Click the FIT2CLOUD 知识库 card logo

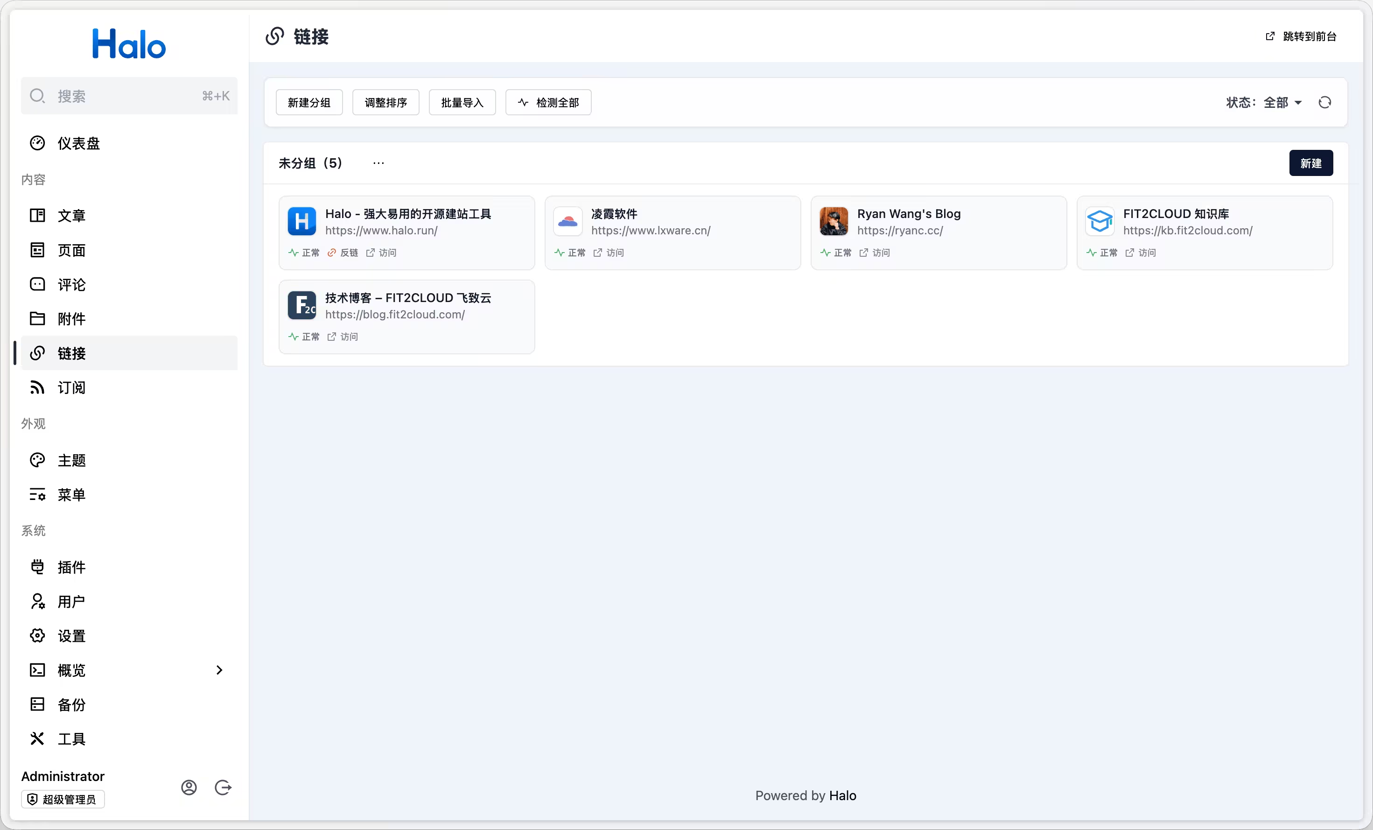(1100, 221)
